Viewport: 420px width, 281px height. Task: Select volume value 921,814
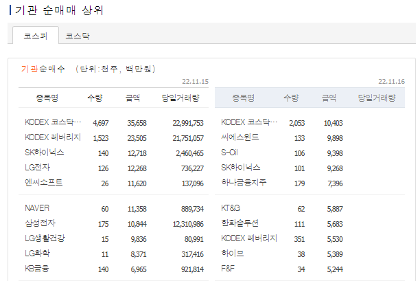coord(192,269)
